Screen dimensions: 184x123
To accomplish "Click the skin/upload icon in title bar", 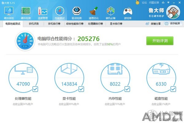I will pos(163,2).
